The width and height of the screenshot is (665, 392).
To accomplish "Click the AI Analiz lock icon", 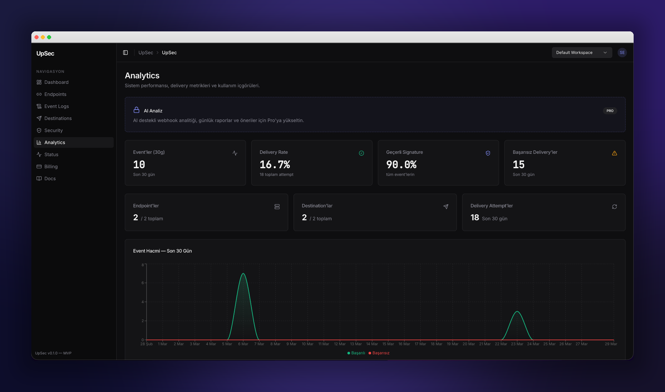I will coord(136,110).
